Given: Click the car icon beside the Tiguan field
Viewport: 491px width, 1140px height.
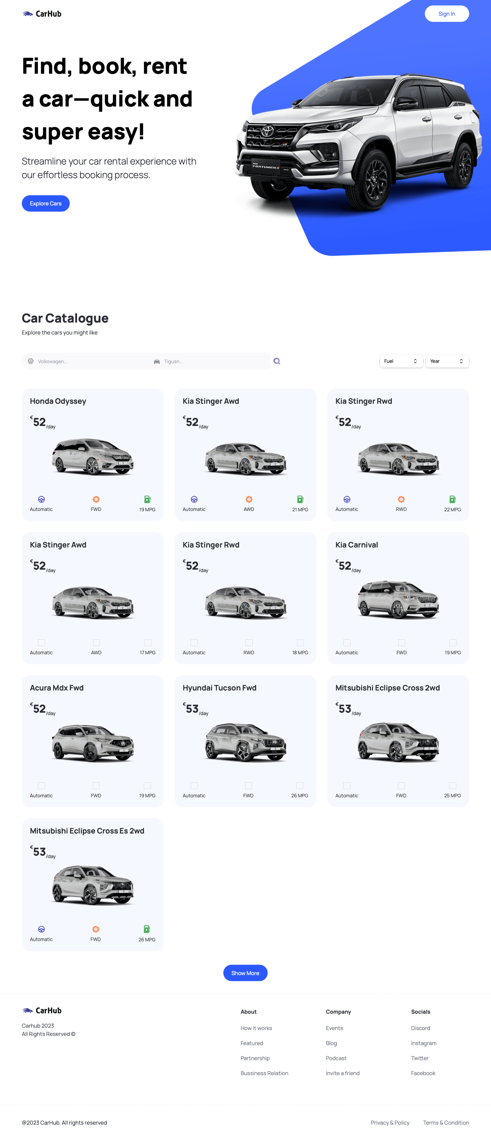Looking at the screenshot, I should pyautogui.click(x=157, y=361).
